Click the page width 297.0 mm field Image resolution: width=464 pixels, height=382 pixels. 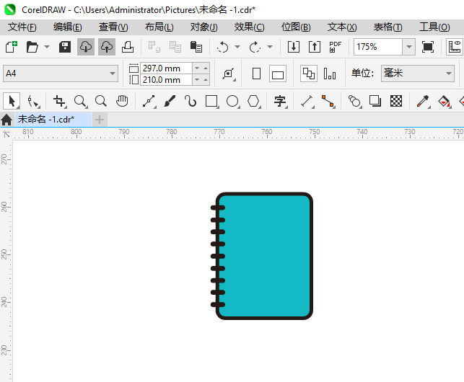166,68
